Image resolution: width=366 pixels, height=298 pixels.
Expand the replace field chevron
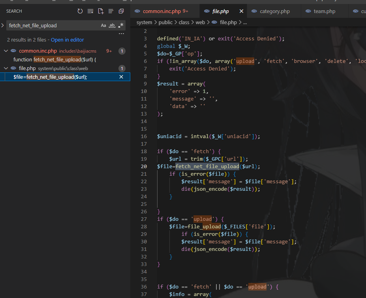coord(3,25)
